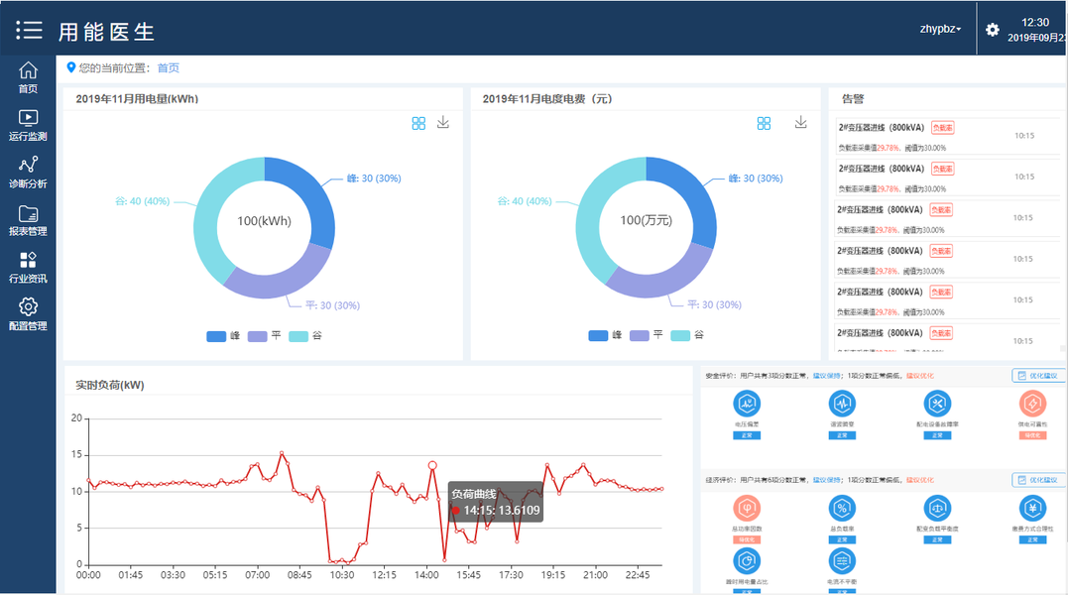Click the 100(万元) center text of donut
The height and width of the screenshot is (595, 1068).
[646, 220]
